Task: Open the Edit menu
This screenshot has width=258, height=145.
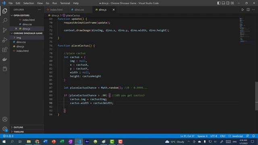Action: (x=18, y=3)
